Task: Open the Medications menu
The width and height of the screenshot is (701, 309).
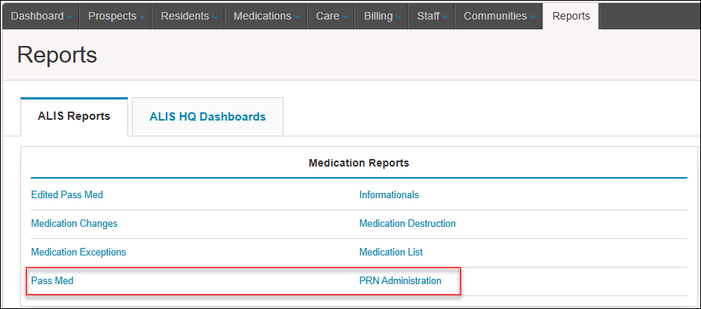Action: click(x=266, y=16)
